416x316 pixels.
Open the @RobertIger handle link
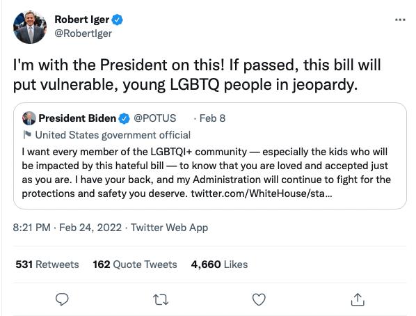click(83, 33)
